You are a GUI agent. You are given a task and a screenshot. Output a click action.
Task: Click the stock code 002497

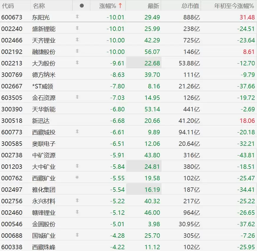tap(12, 190)
